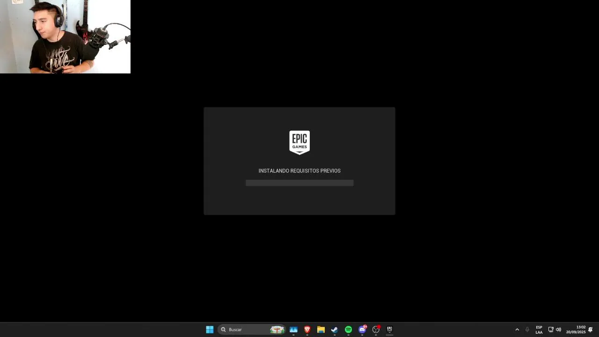The height and width of the screenshot is (337, 599).
Task: Open the taskbar app with red notification dot
Action: pyautogui.click(x=376, y=330)
